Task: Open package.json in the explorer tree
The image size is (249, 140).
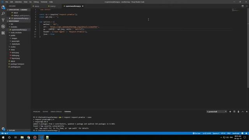Action: [x=18, y=67]
